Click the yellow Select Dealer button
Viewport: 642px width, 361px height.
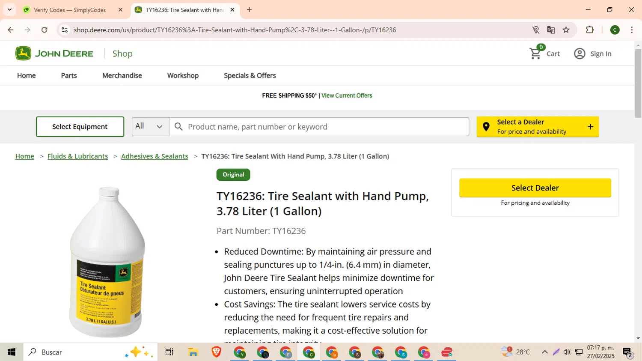pyautogui.click(x=535, y=188)
